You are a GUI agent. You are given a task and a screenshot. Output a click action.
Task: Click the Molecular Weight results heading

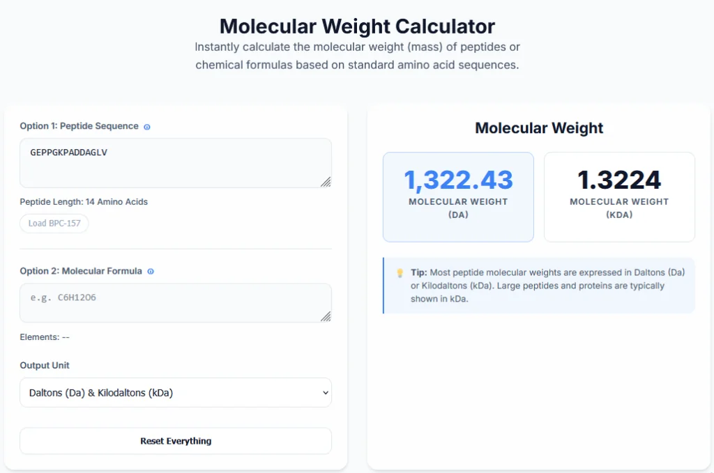(x=539, y=128)
